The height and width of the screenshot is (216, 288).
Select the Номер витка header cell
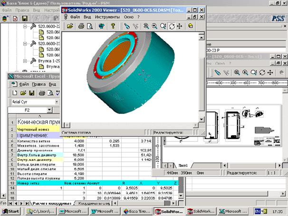tap(39, 183)
